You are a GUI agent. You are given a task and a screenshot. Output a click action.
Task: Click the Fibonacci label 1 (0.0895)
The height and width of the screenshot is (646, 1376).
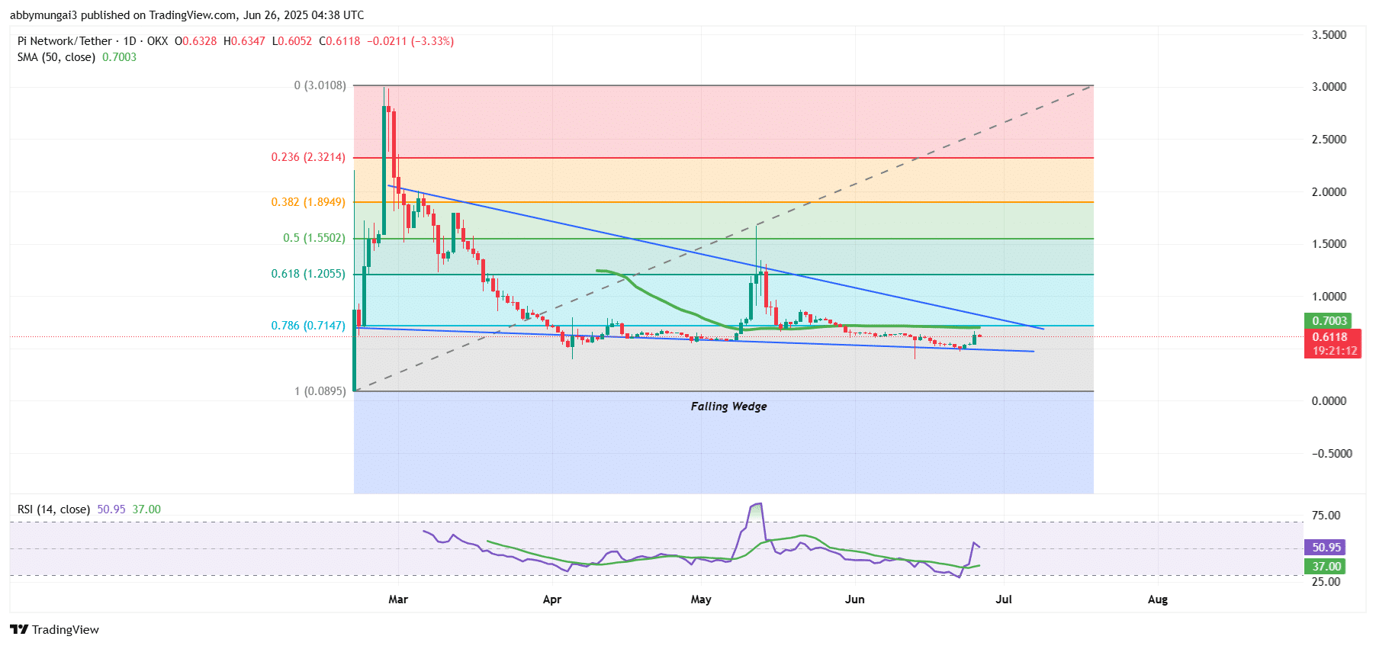320,391
